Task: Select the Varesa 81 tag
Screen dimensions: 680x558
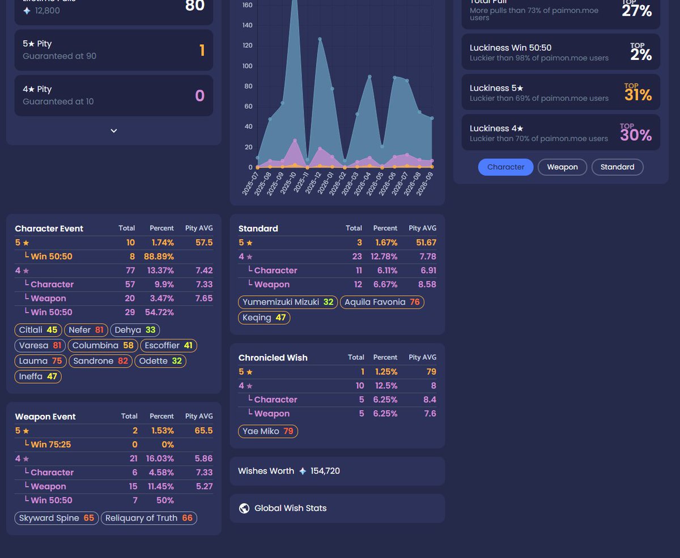Action: click(40, 345)
